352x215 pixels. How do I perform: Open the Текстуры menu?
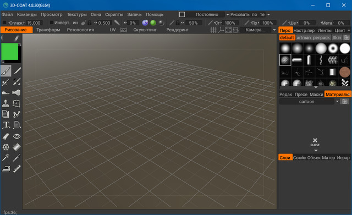(76, 15)
